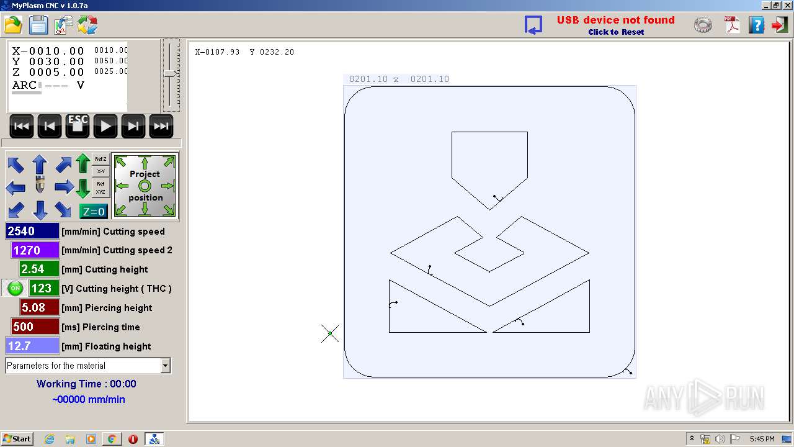
Task: Click the 0201.10 x 0201.10 dimension label
Action: [399, 79]
